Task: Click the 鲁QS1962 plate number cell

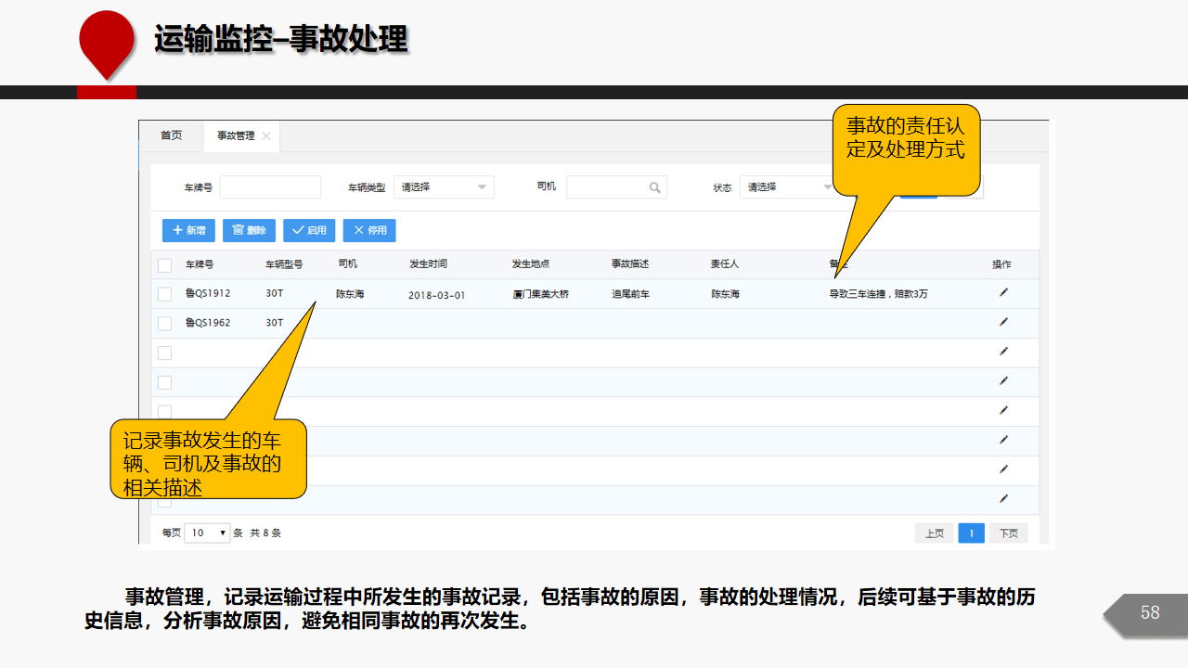Action: (x=208, y=323)
